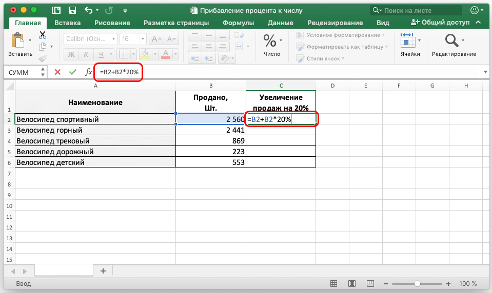Toggle Page Break Preview view
Image resolution: width=492 pixels, height=293 pixels.
(x=369, y=283)
